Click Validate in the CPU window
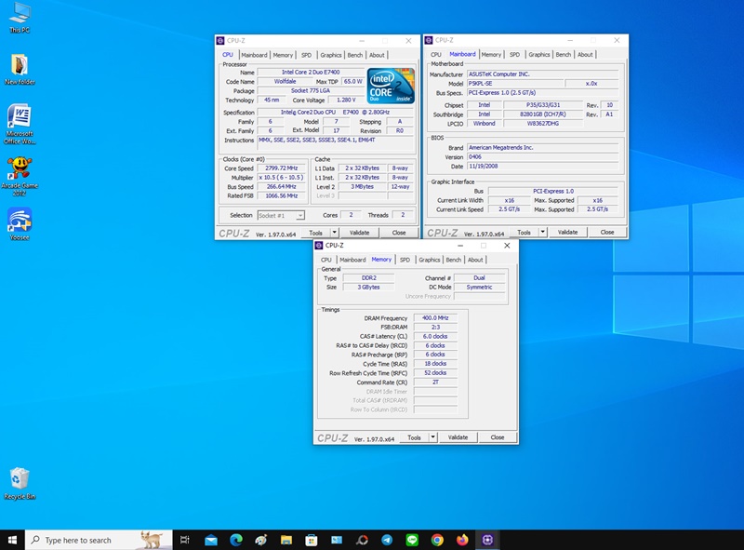The height and width of the screenshot is (550, 744). coord(359,233)
